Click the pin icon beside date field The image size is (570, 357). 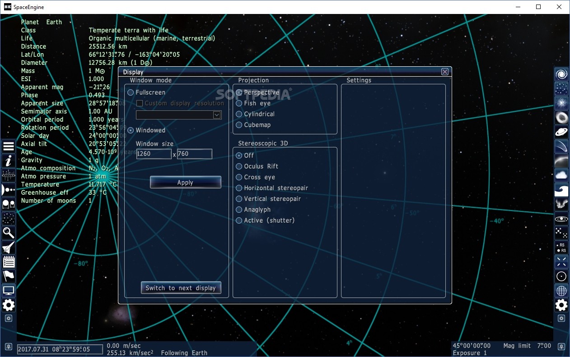tap(9, 348)
